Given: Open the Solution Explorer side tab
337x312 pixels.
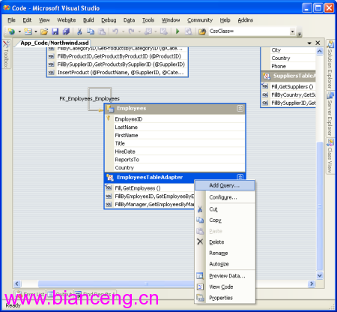Looking at the screenshot, I should 330,64.
